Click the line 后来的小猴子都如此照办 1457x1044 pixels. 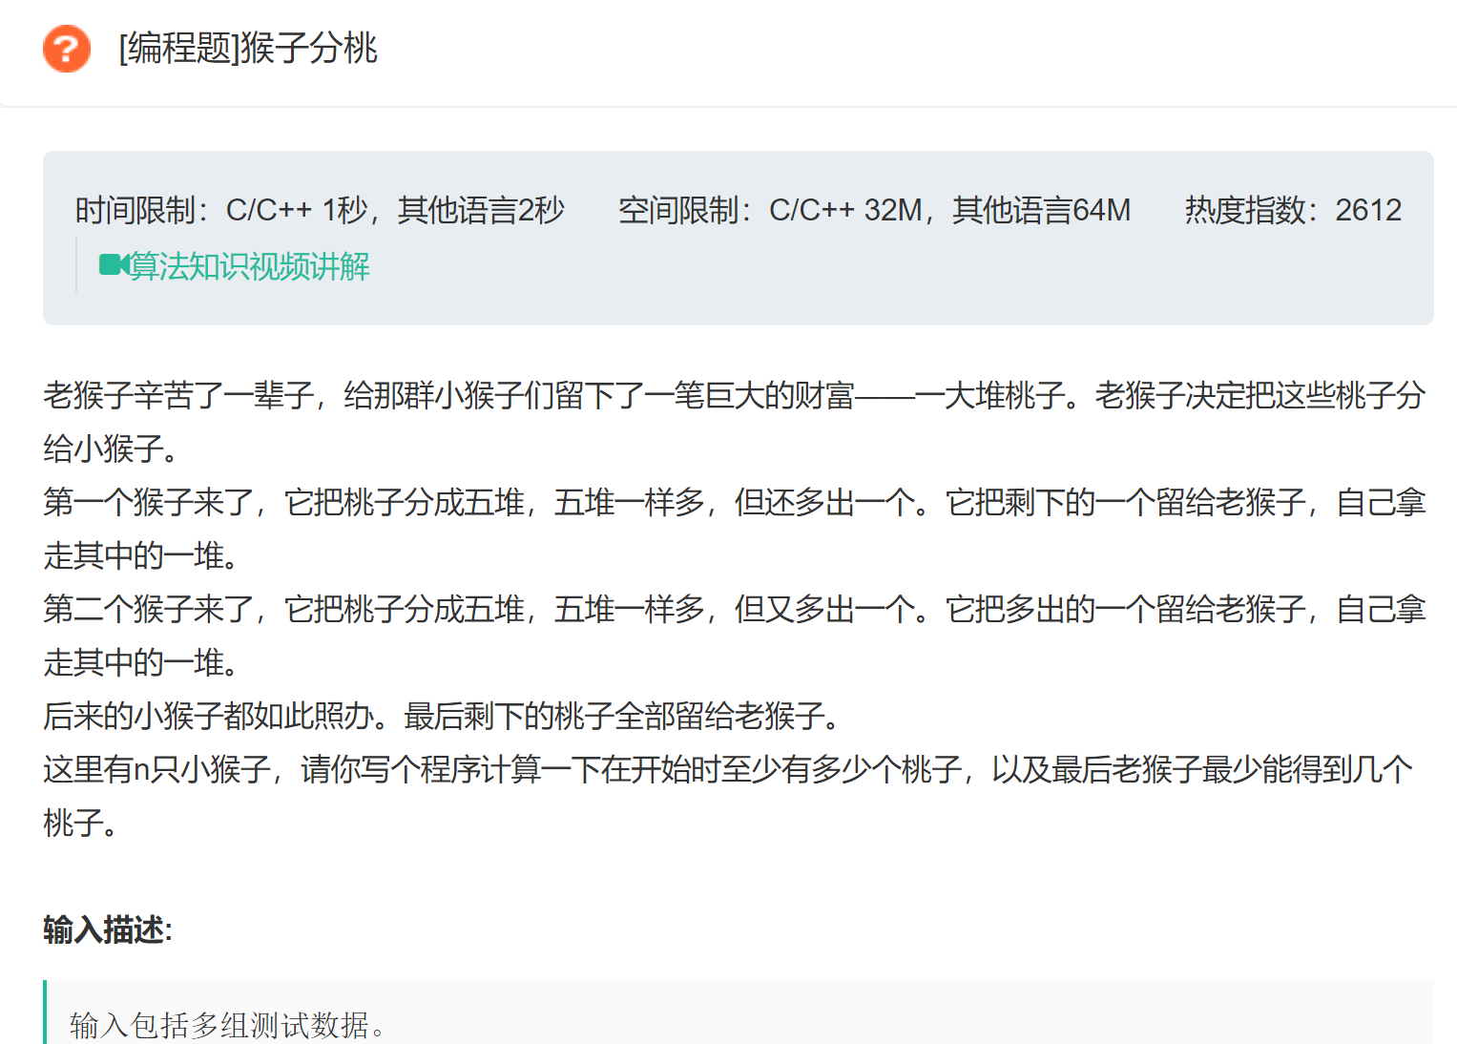click(x=444, y=716)
